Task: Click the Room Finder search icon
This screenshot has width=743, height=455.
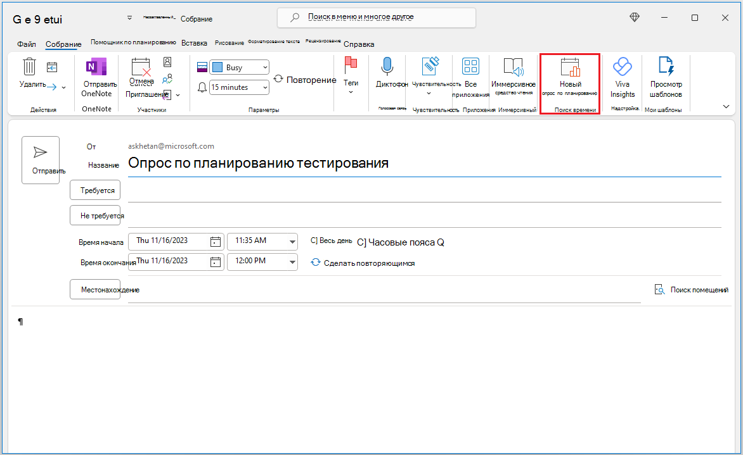Action: click(659, 289)
